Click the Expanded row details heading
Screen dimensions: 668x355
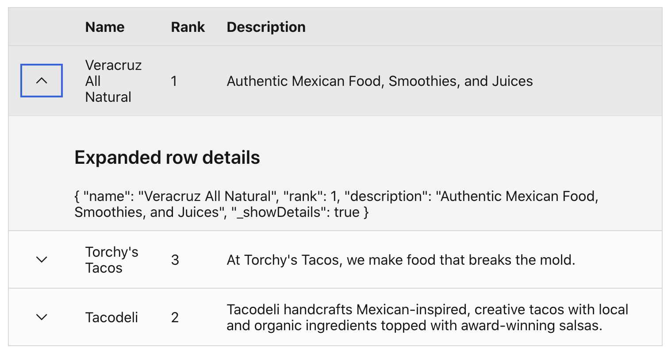(x=167, y=158)
